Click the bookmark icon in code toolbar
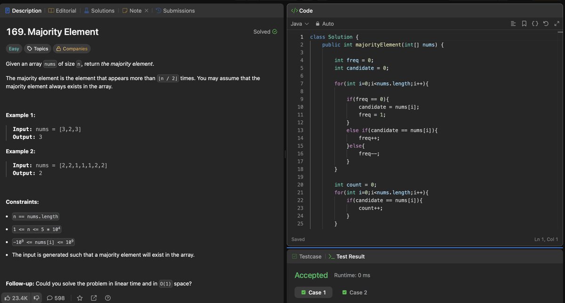This screenshot has height=303, width=565. coord(525,24)
